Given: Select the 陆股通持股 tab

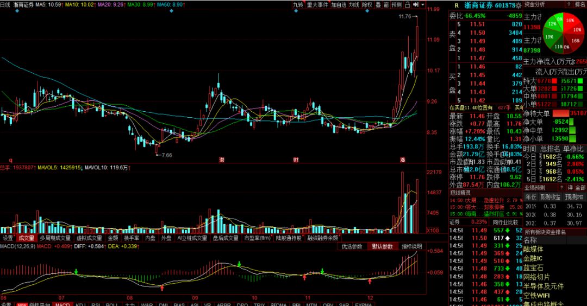Looking at the screenshot, I should tap(289, 238).
